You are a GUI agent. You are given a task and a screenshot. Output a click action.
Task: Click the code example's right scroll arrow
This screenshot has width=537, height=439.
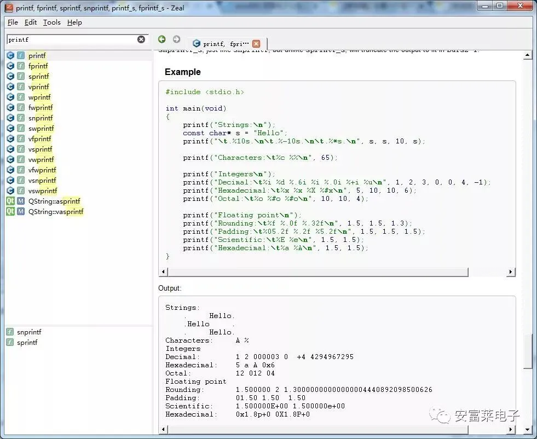[511, 272]
